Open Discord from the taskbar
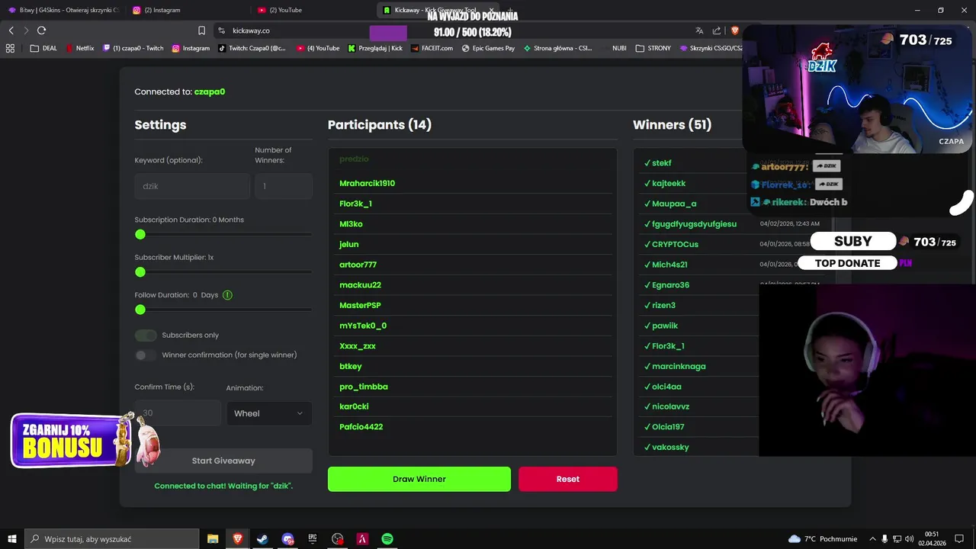The width and height of the screenshot is (976, 549). point(287,539)
